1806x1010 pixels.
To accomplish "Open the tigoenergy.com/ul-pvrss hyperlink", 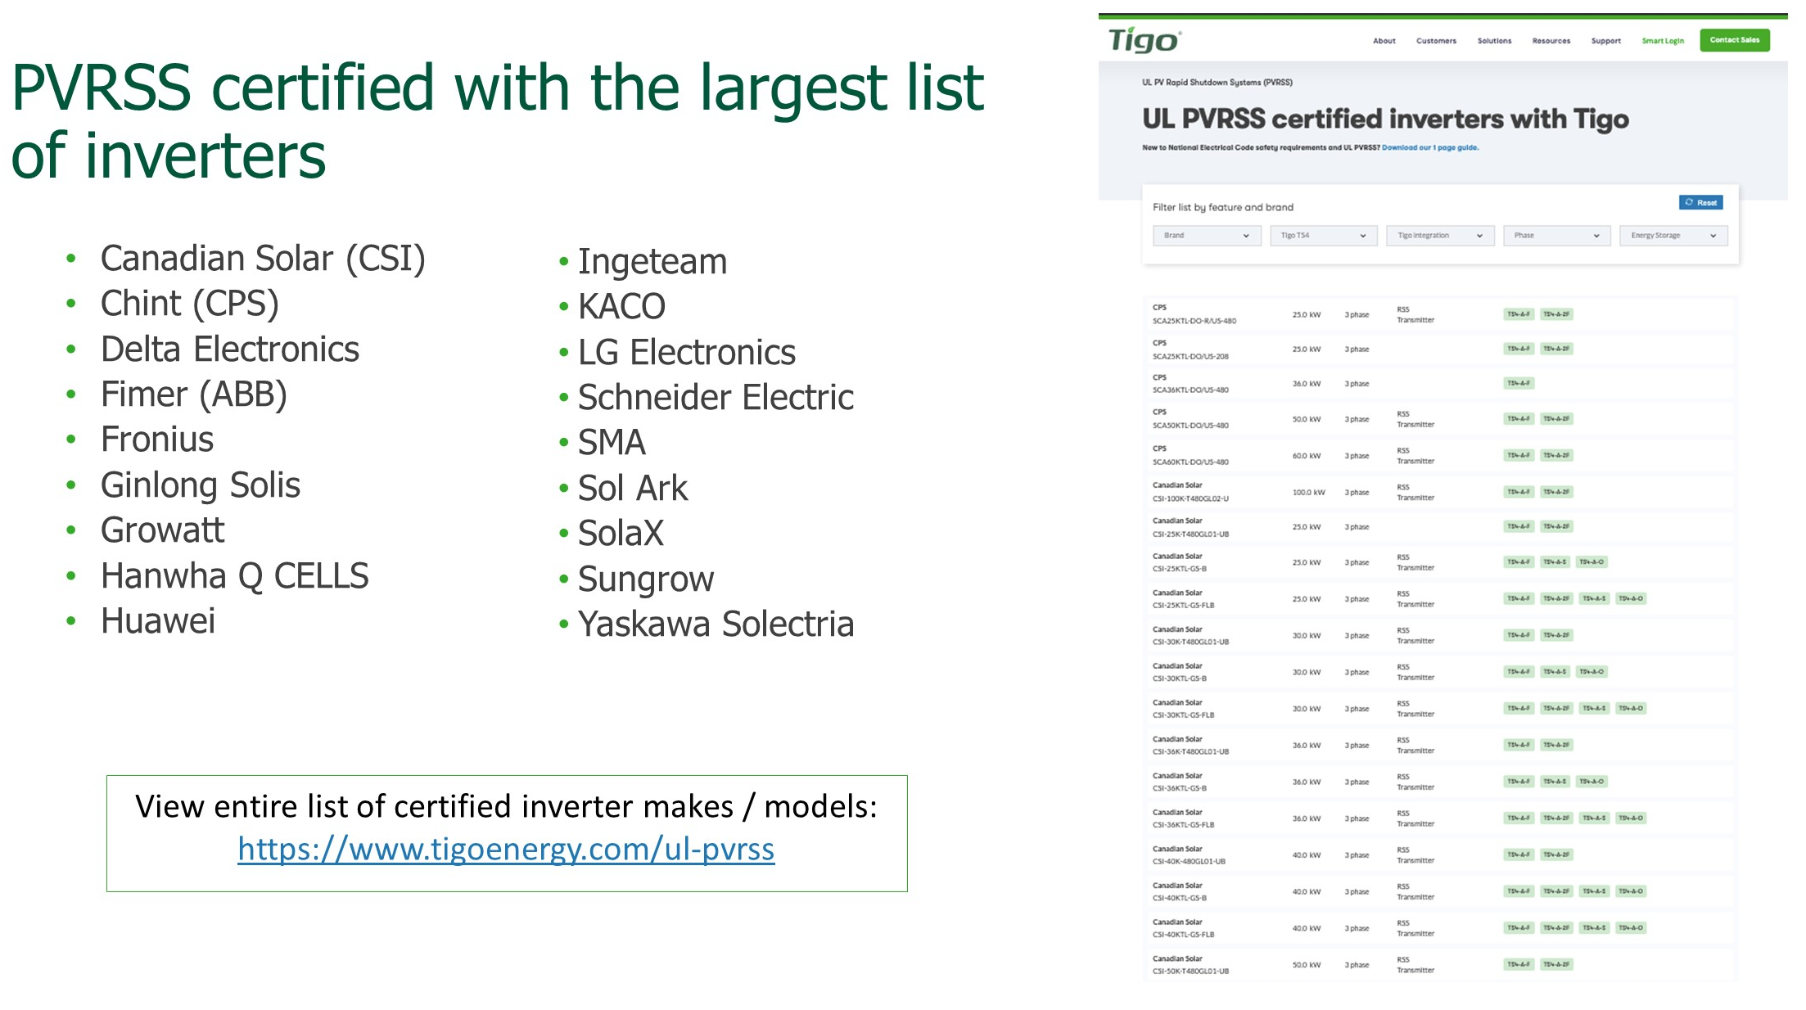I will 506,850.
